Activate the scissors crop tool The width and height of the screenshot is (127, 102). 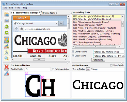[x=7, y=52]
